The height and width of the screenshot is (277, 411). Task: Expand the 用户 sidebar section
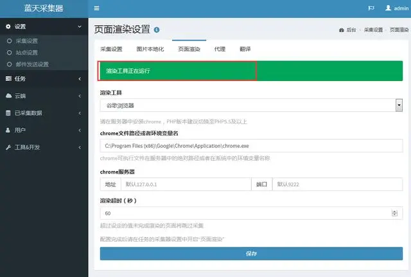pyautogui.click(x=80, y=130)
